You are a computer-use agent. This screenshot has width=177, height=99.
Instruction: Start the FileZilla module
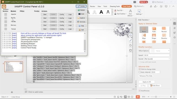(45, 22)
